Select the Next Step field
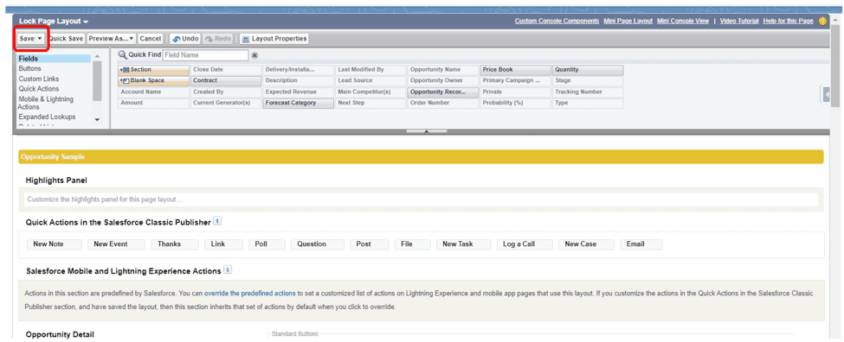844x342 pixels. point(370,103)
